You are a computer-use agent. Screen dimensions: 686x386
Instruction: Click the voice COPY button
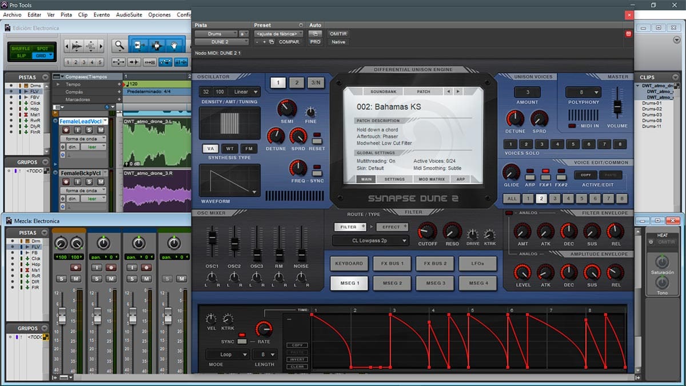click(585, 175)
